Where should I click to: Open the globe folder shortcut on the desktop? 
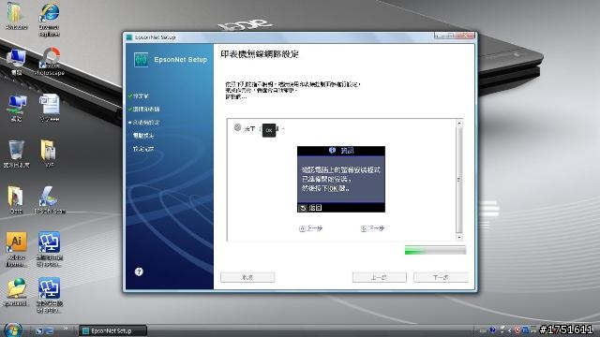pos(16,292)
